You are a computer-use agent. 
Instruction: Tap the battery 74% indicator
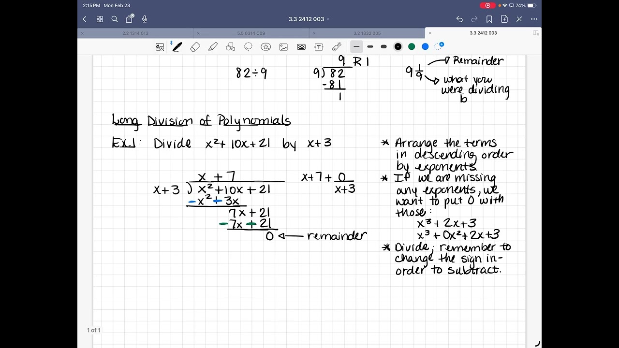(526, 5)
